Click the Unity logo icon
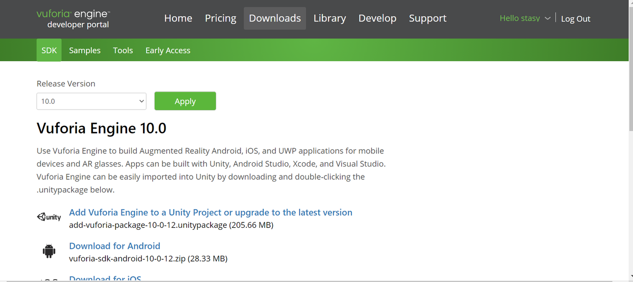The image size is (633, 282). point(49,218)
